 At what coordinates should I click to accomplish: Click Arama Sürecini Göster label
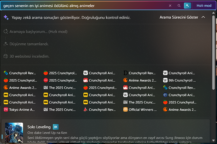coord(179,17)
